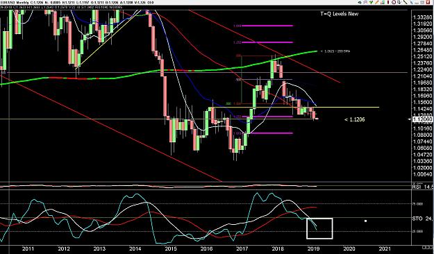Select the 'T=Q Levels New' chart label

(339, 14)
